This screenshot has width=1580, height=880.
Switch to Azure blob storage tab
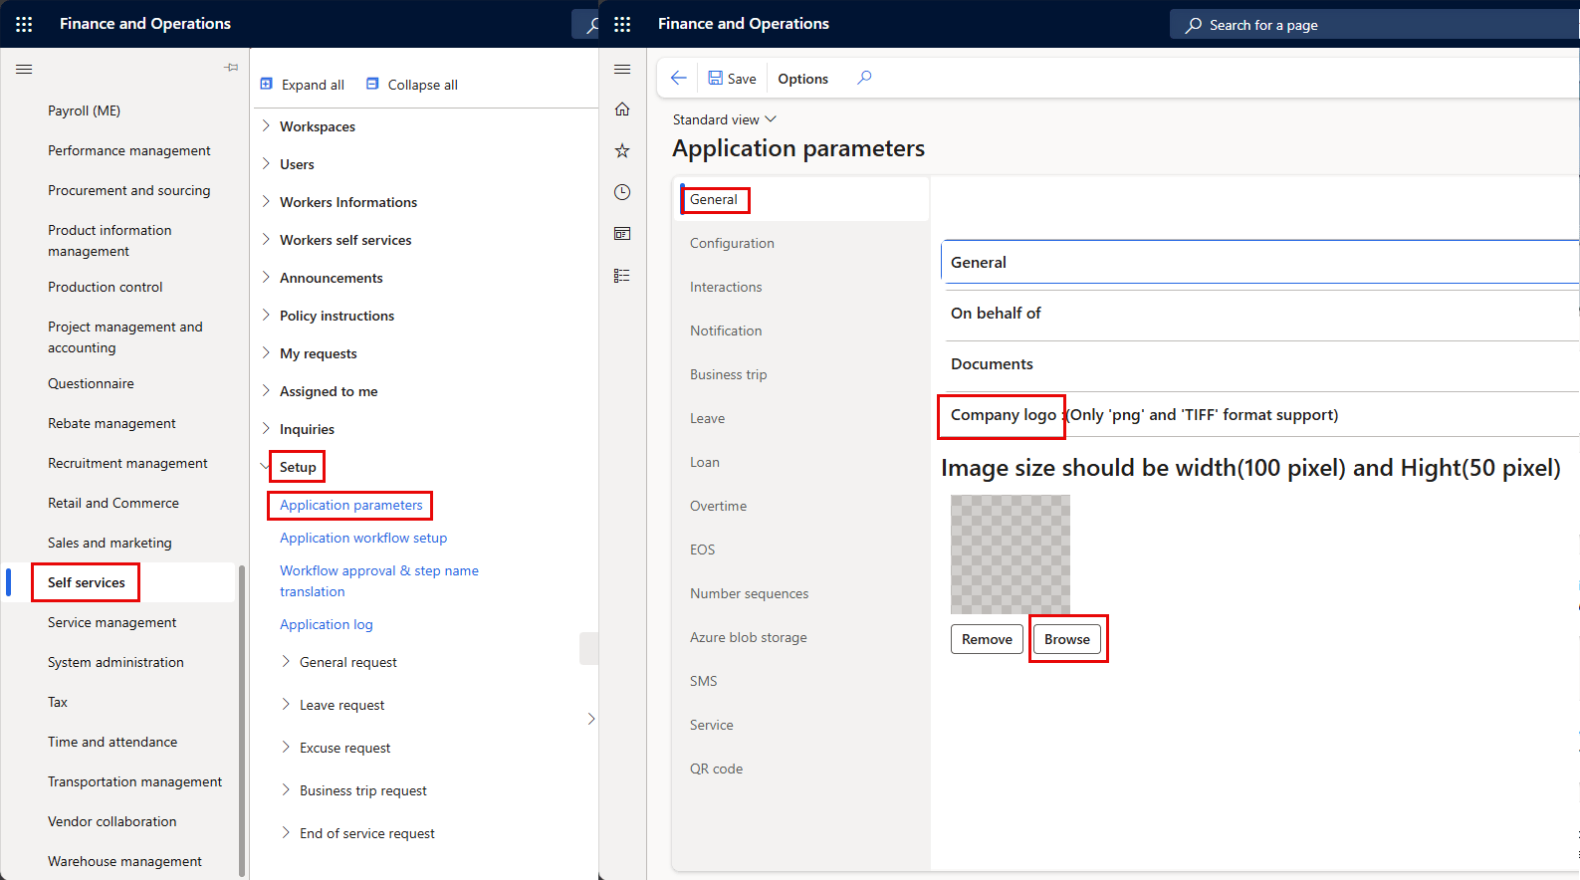[800, 637]
